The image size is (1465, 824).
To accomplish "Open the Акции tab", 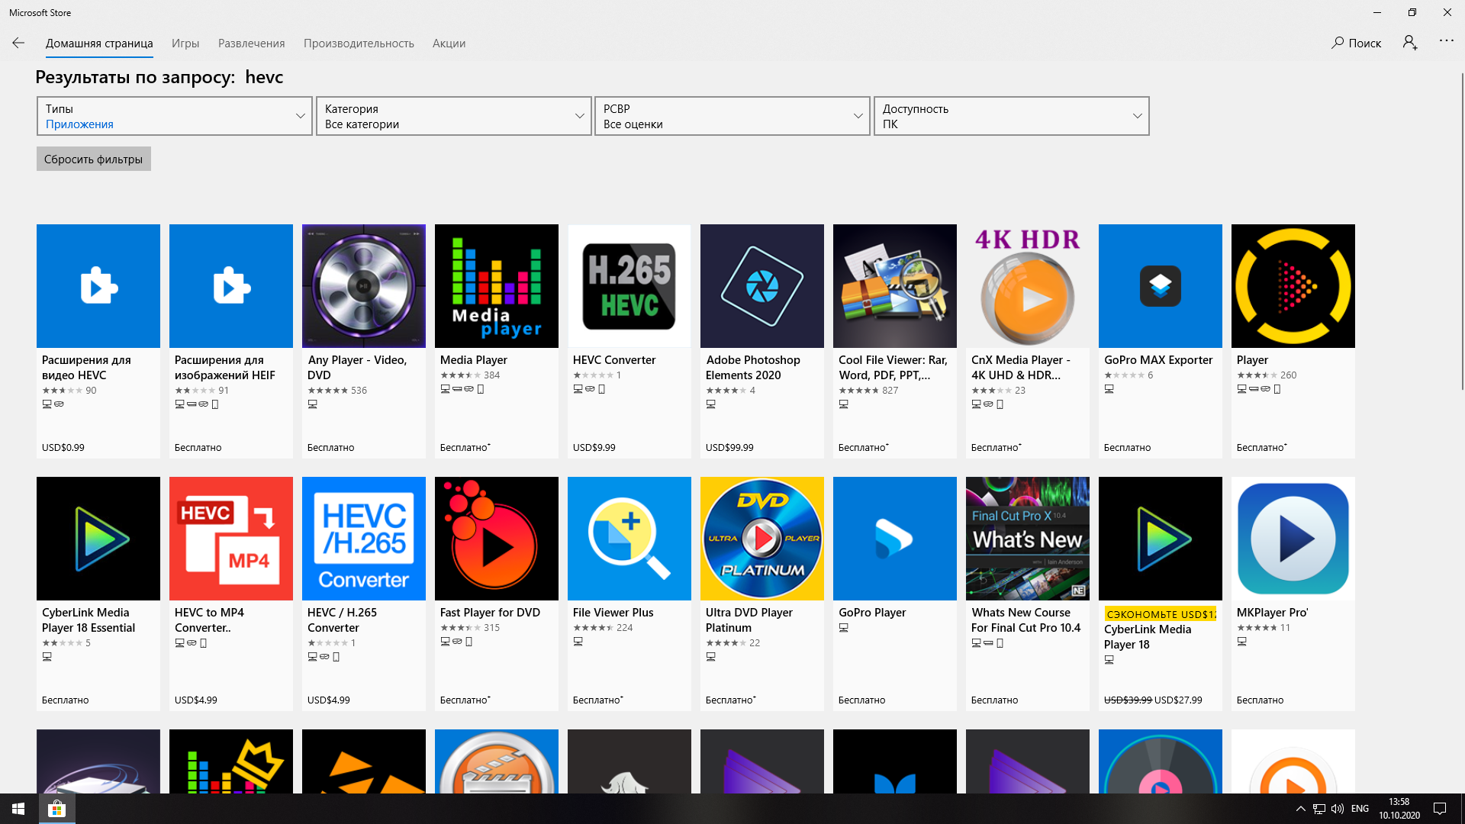I will tap(449, 43).
